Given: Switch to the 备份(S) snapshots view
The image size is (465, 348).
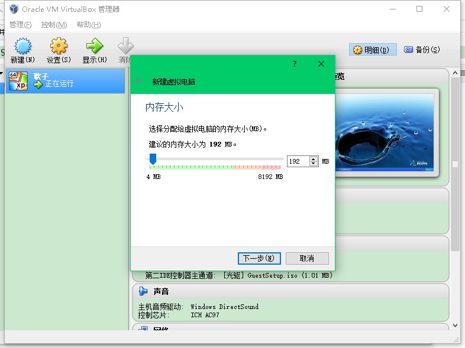Looking at the screenshot, I should click(x=422, y=50).
